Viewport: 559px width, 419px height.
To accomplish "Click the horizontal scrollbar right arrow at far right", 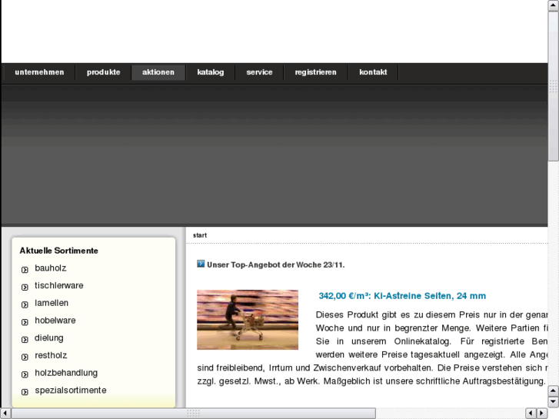I will (x=542, y=414).
